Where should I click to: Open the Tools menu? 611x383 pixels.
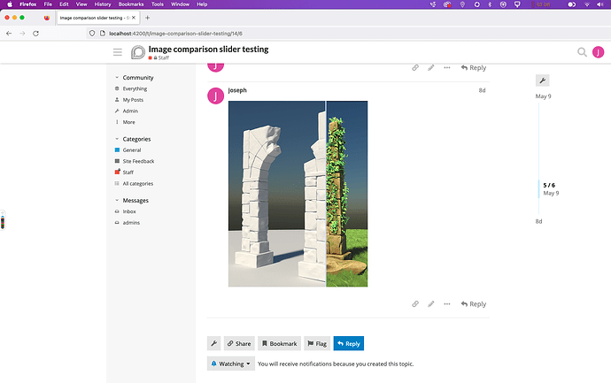click(158, 4)
